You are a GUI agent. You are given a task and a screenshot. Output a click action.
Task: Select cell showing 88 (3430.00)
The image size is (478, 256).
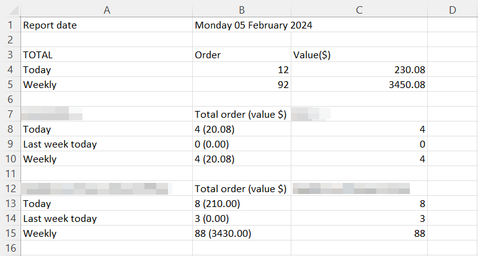(x=242, y=234)
